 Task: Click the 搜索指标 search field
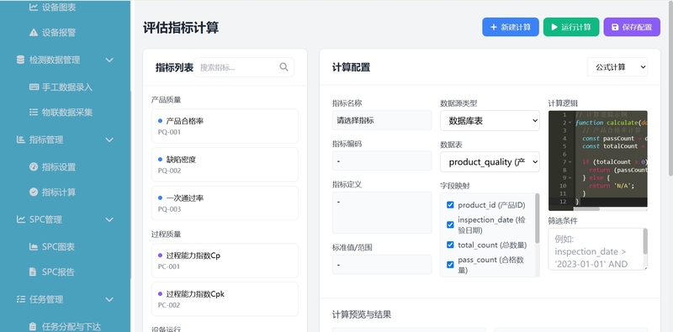click(x=244, y=67)
